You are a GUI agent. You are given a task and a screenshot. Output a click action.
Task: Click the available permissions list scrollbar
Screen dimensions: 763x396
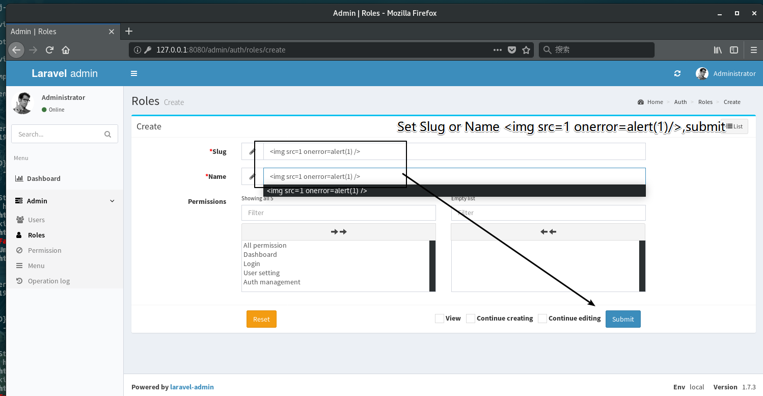tap(432, 266)
